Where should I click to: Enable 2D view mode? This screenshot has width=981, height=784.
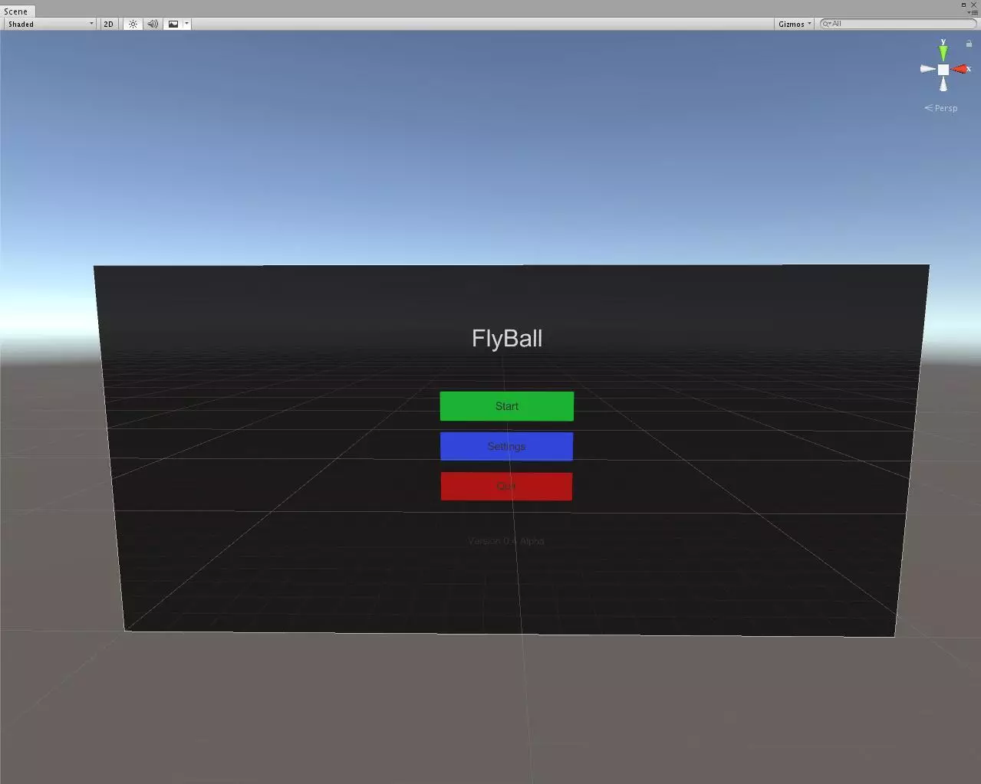tap(108, 24)
